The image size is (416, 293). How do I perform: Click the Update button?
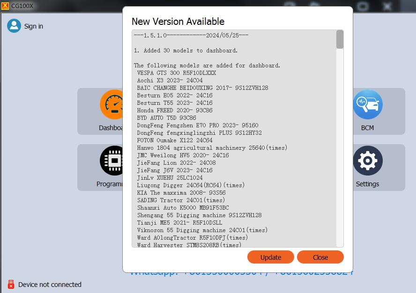(x=271, y=257)
